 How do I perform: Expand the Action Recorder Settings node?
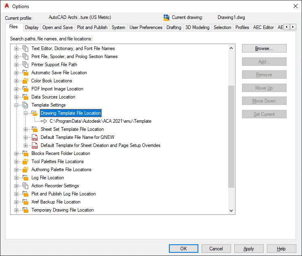coord(17,186)
